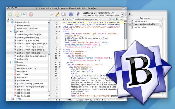Screen dimensions: 175x109
Task: Click the toolbar toggle pill in title bar
Action: pos(123,9)
